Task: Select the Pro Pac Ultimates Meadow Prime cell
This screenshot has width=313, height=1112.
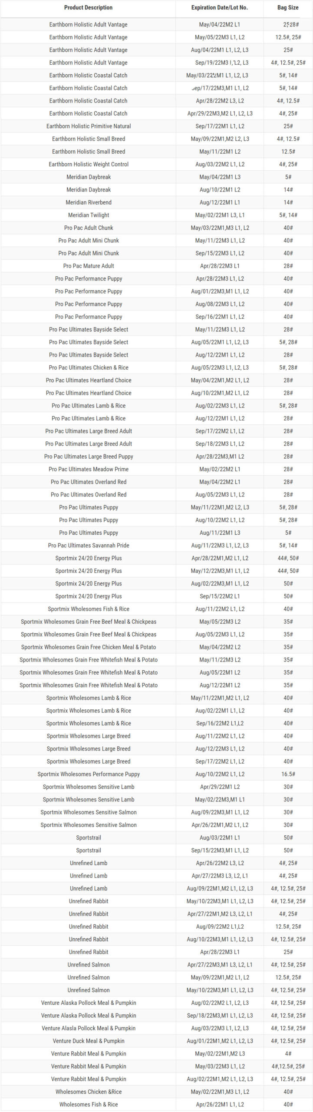Action: tap(89, 469)
